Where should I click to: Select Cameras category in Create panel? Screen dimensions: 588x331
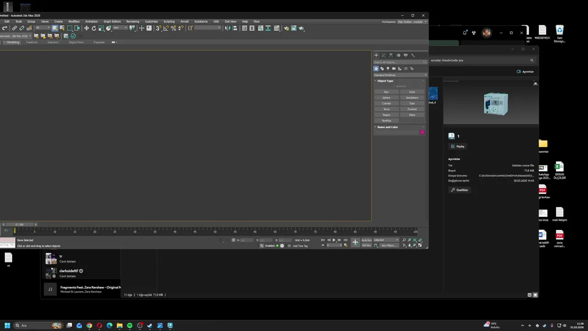click(394, 68)
